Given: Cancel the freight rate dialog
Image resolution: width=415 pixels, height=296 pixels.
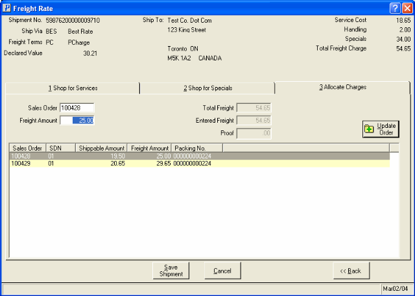Looking at the screenshot, I should [x=222, y=271].
